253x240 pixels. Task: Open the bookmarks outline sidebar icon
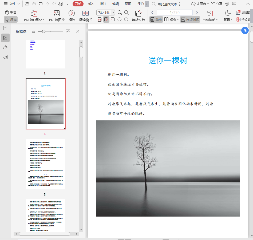point(5,28)
